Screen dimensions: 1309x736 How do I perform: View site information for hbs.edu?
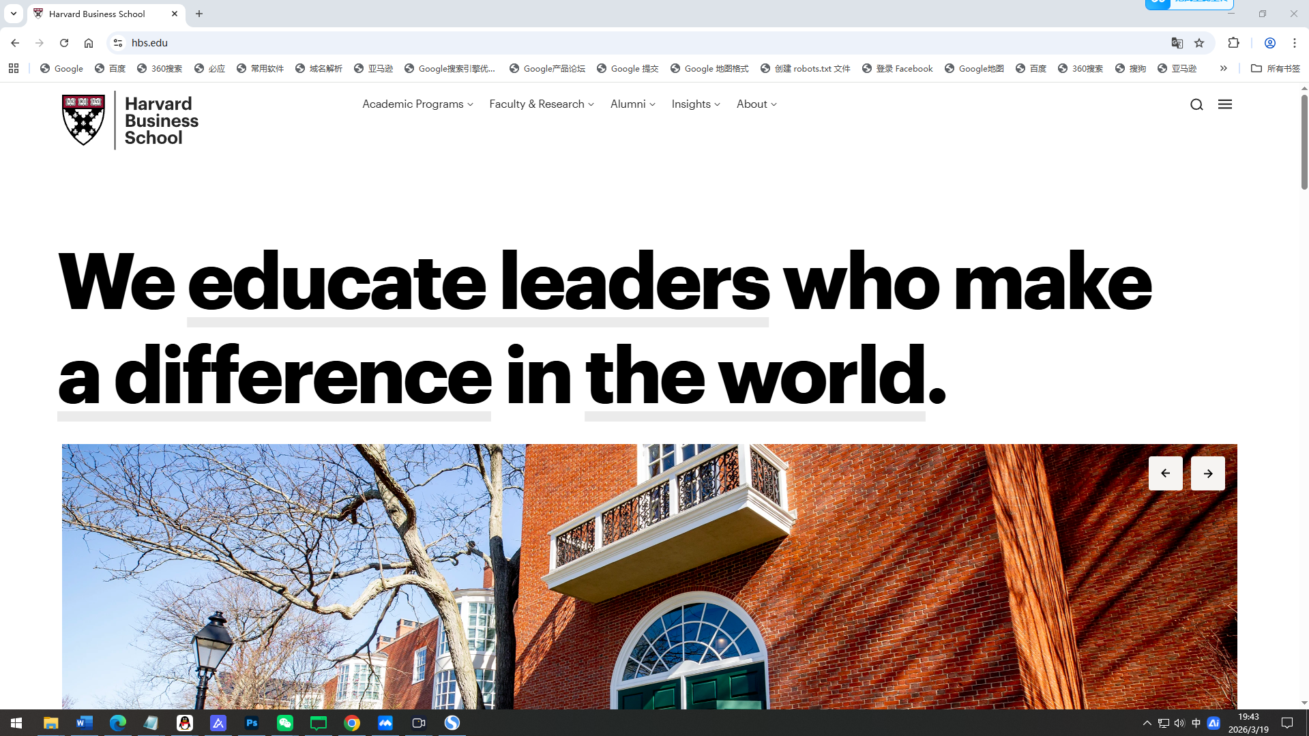[118, 43]
